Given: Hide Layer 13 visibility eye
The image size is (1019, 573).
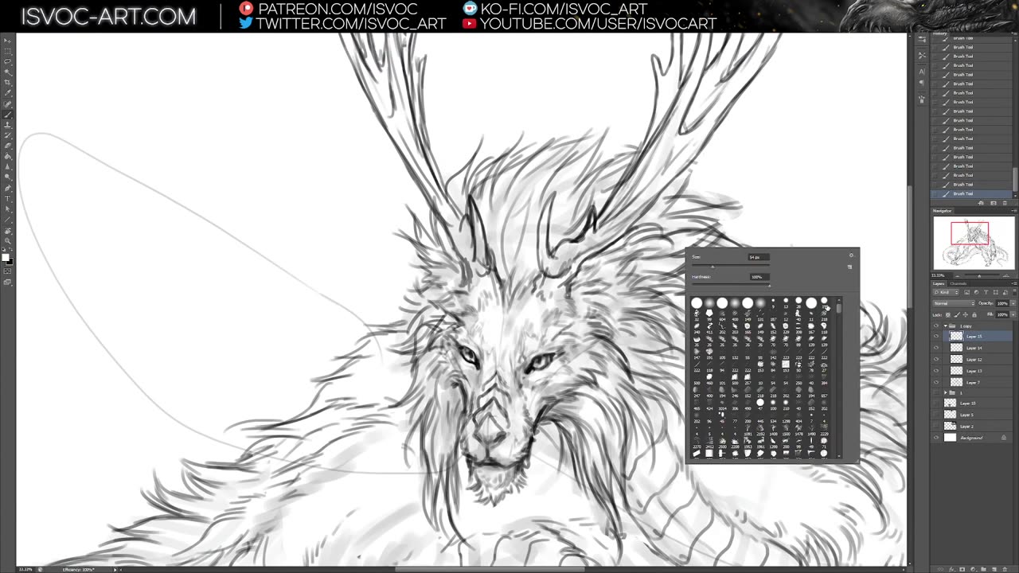Looking at the screenshot, I should (x=936, y=371).
